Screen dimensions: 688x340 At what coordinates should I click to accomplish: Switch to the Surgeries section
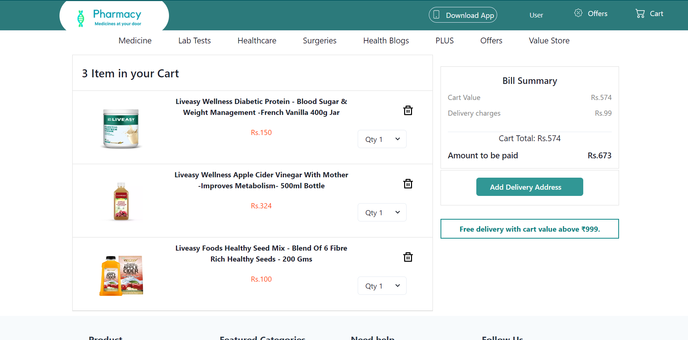[319, 40]
